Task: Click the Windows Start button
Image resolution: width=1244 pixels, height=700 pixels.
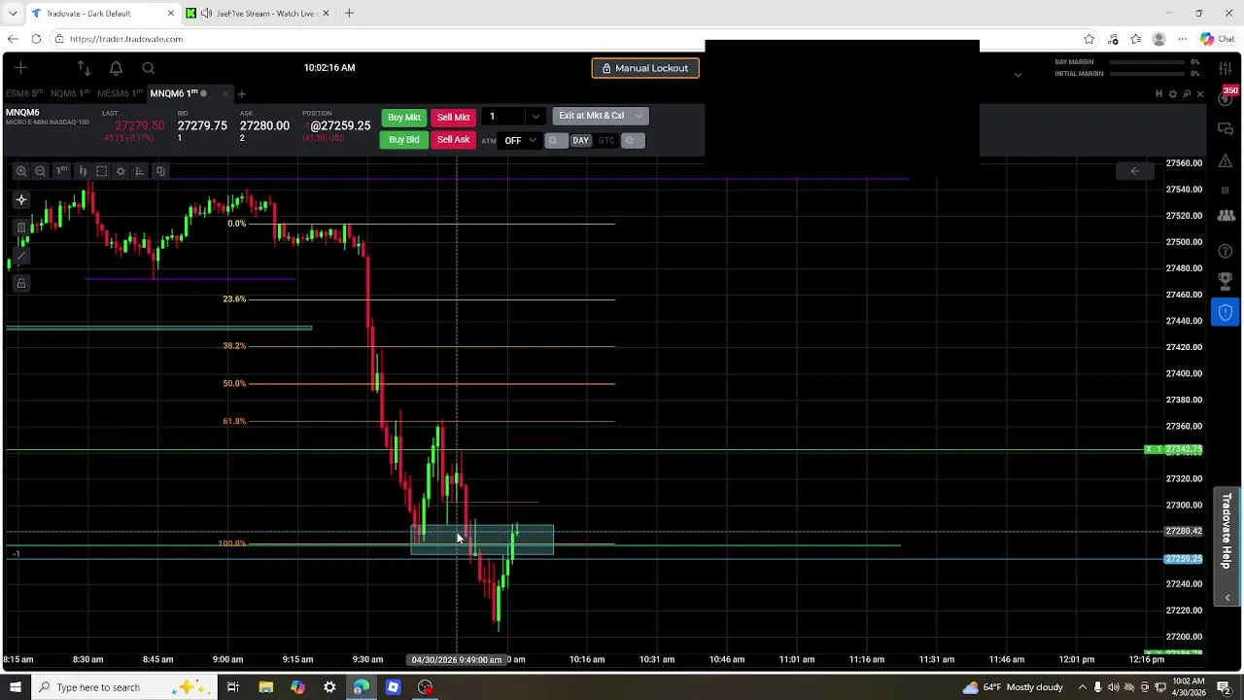Action: tap(15, 687)
